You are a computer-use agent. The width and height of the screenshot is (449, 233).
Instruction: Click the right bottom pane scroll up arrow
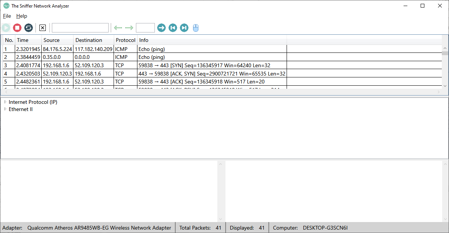tap(445, 164)
